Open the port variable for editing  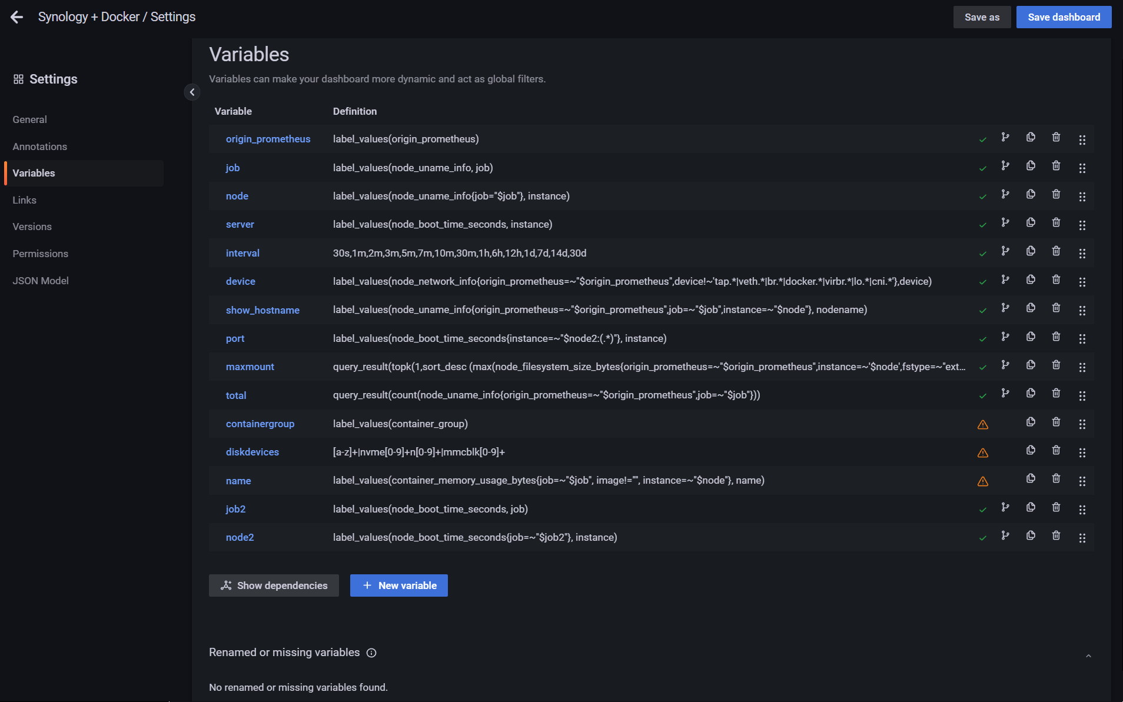coord(235,338)
